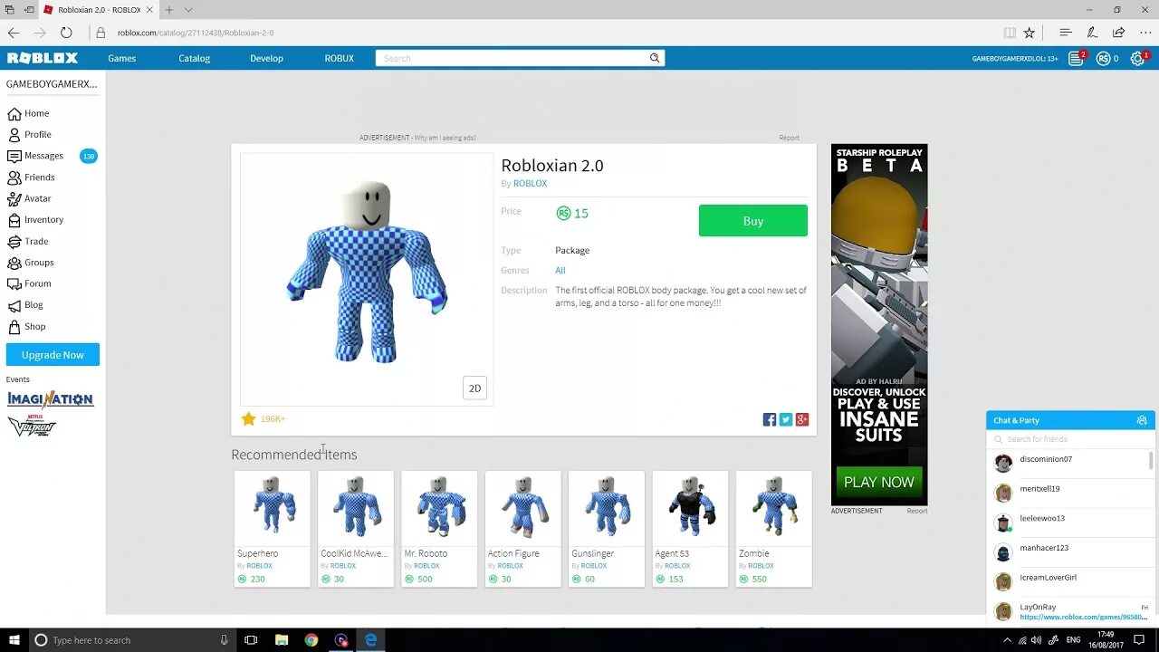The height and width of the screenshot is (652, 1159).
Task: Open the Superhero recommended item
Action: tap(273, 529)
